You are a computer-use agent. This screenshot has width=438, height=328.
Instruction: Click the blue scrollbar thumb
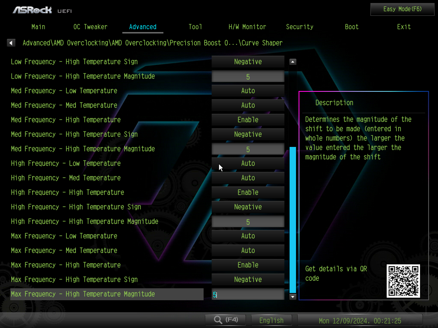pyautogui.click(x=293, y=220)
